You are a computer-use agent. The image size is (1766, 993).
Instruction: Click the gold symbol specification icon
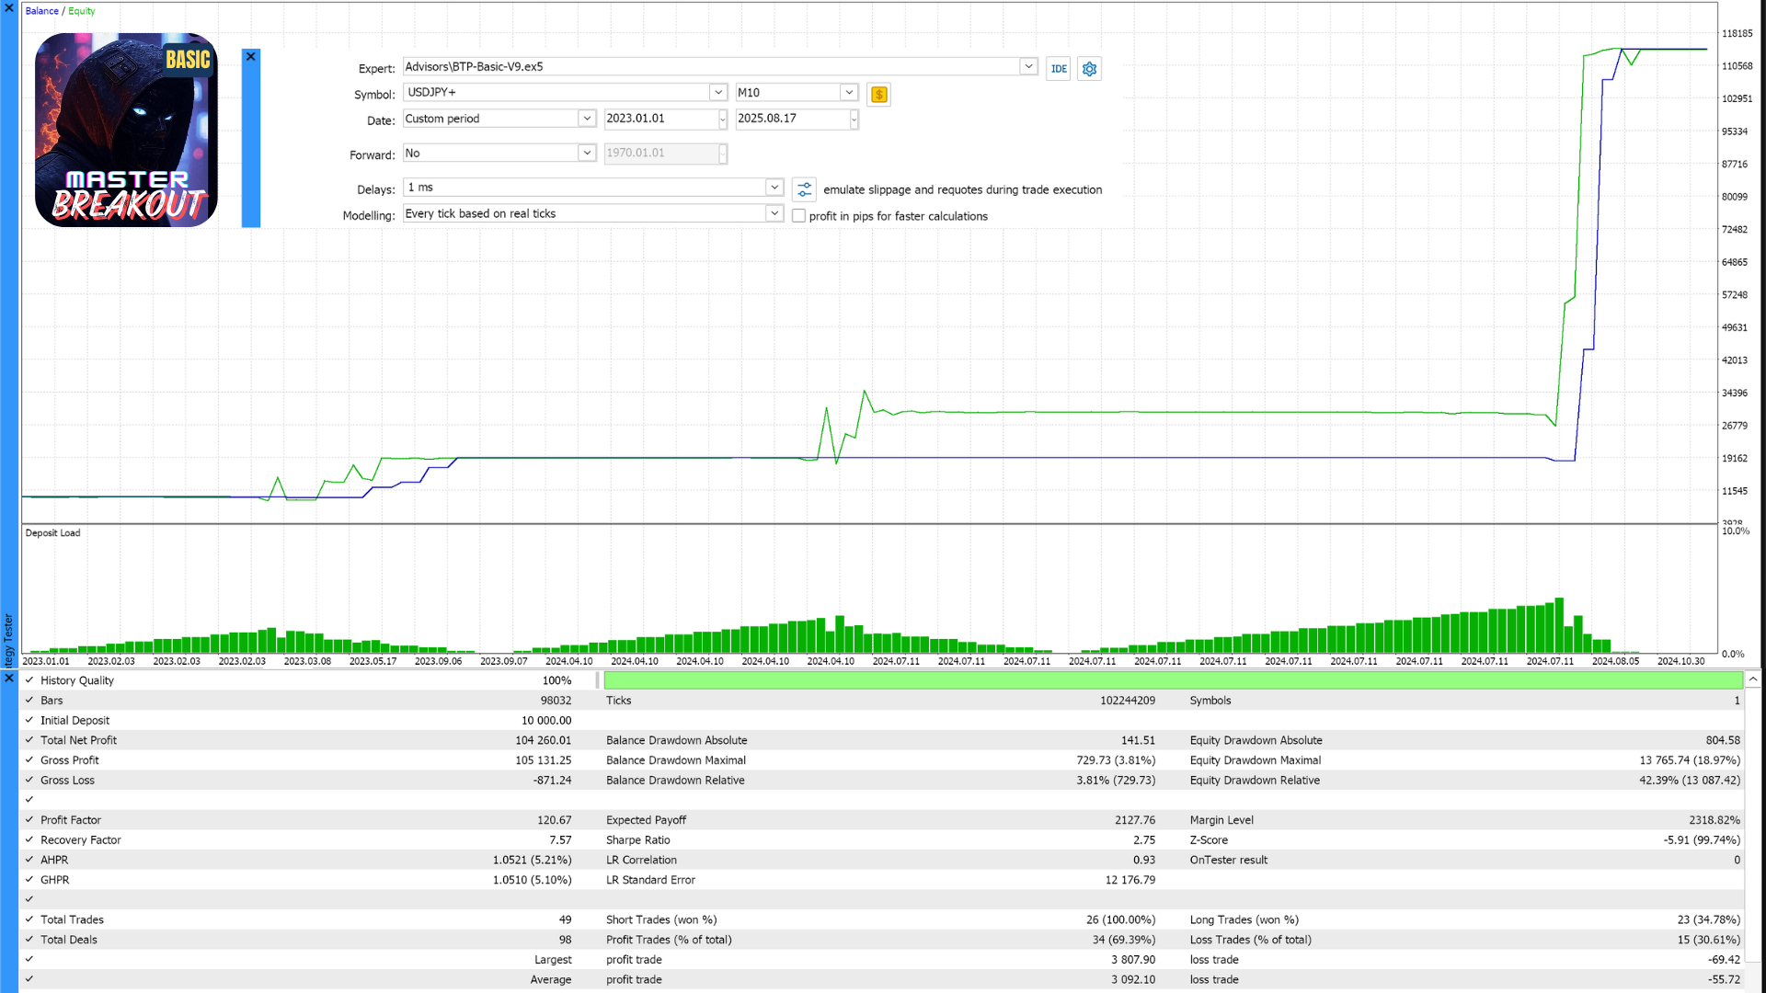click(x=879, y=95)
